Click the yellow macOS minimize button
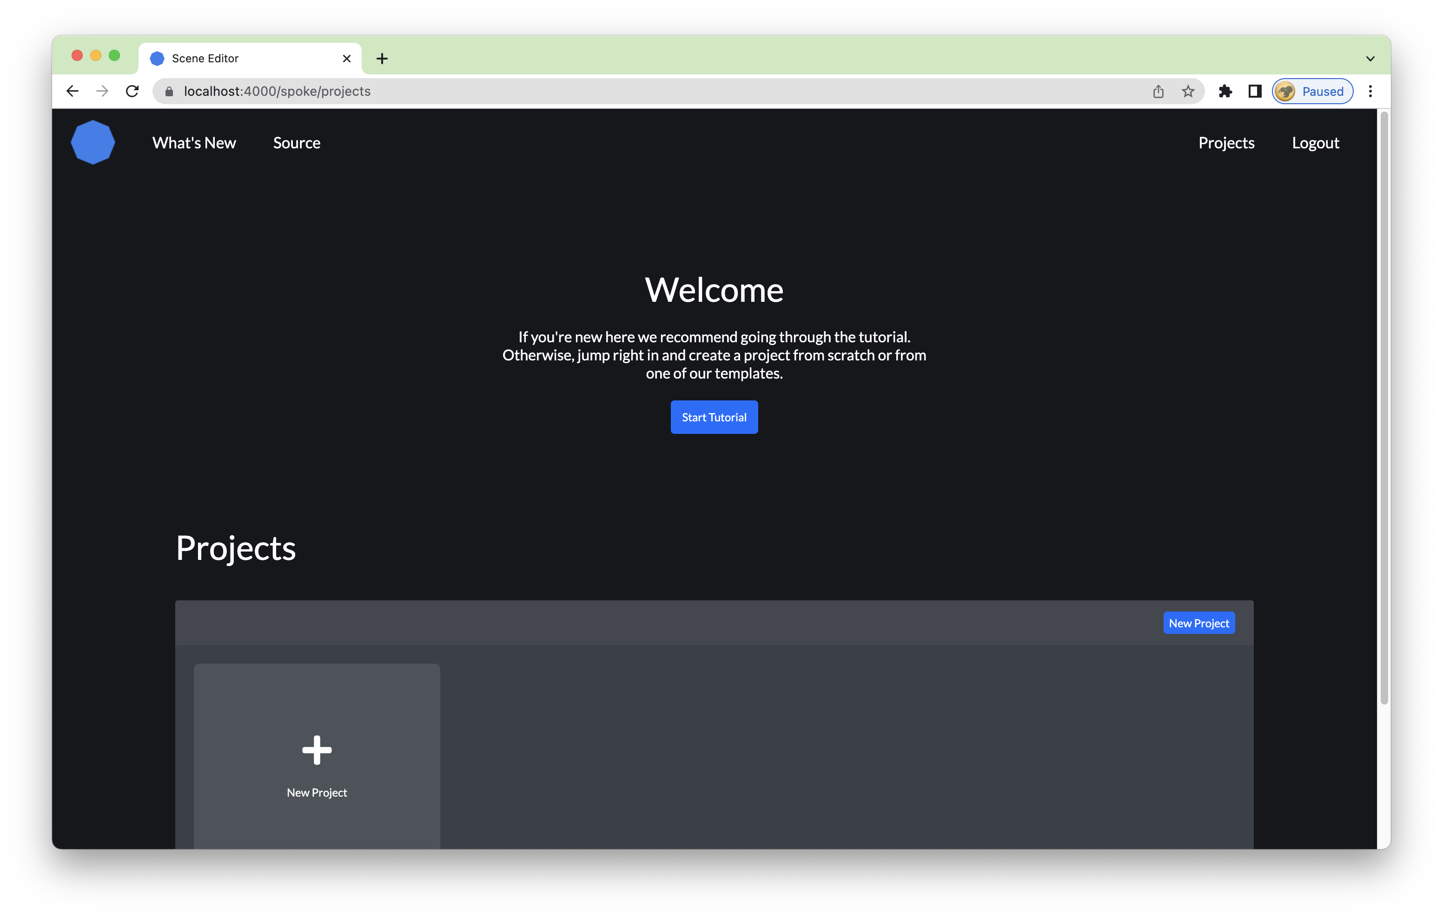This screenshot has height=918, width=1443. point(96,56)
